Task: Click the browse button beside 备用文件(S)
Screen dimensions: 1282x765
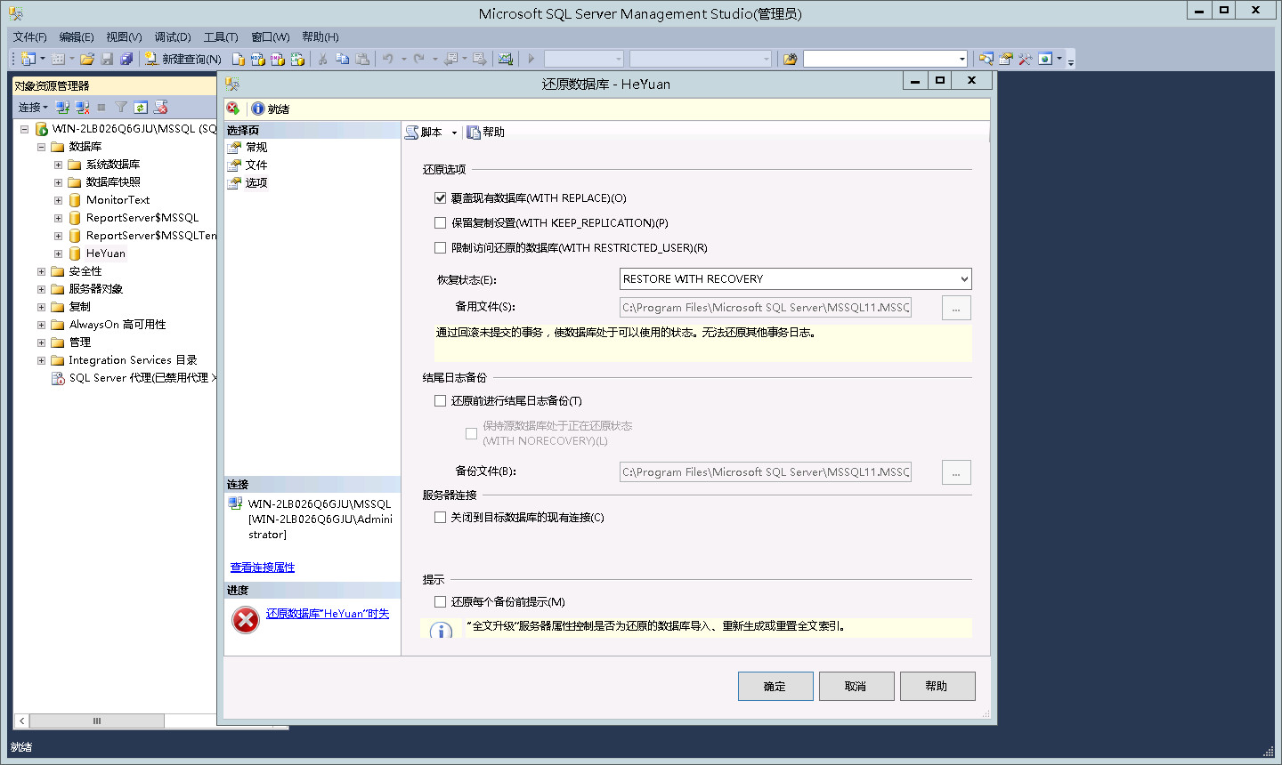Action: 956,308
